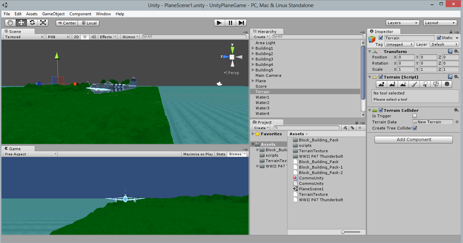Screen dimensions: 463x243
Task: Open the GameObject menu
Action: [x=53, y=14]
